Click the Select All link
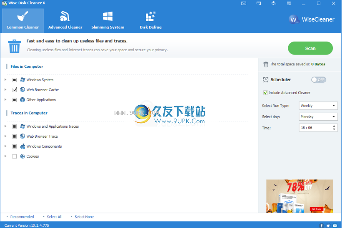This screenshot has height=228, width=342. tap(54, 217)
